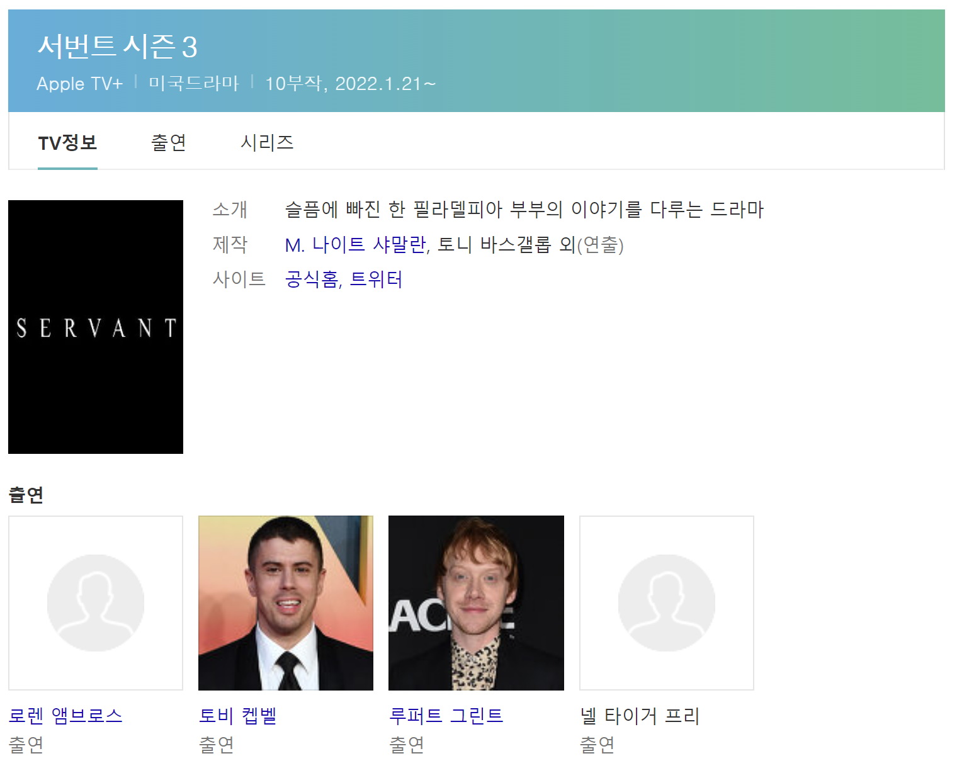Viewport: 957px width, 773px height.
Task: Open 토비 켑벨 name link
Action: (x=238, y=716)
